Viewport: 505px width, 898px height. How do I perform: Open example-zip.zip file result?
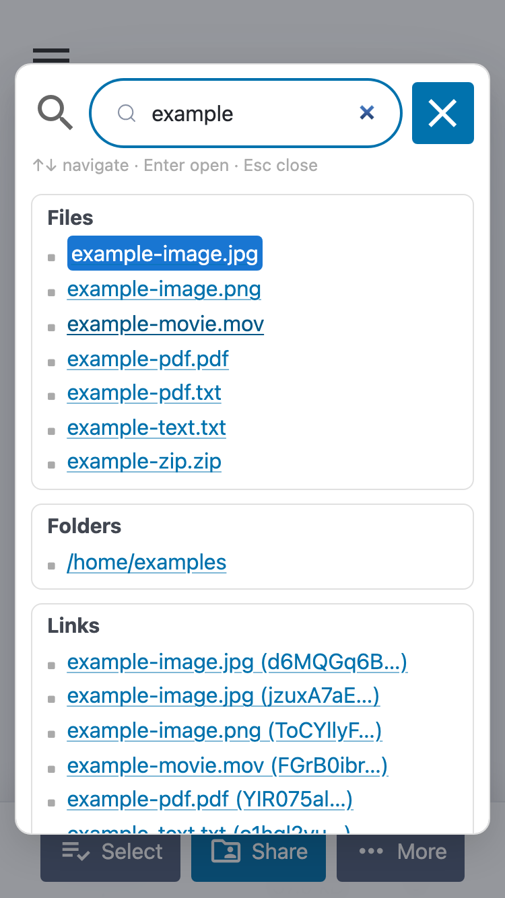point(144,462)
